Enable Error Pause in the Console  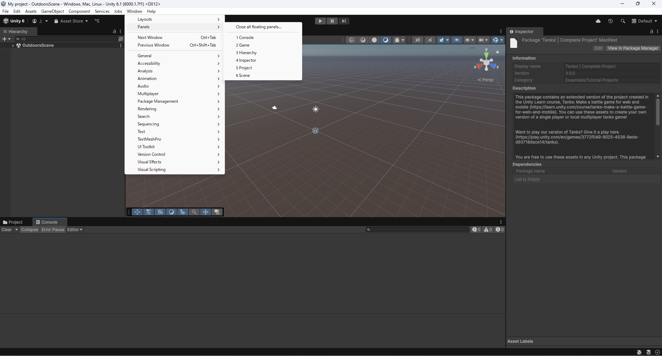pos(52,230)
